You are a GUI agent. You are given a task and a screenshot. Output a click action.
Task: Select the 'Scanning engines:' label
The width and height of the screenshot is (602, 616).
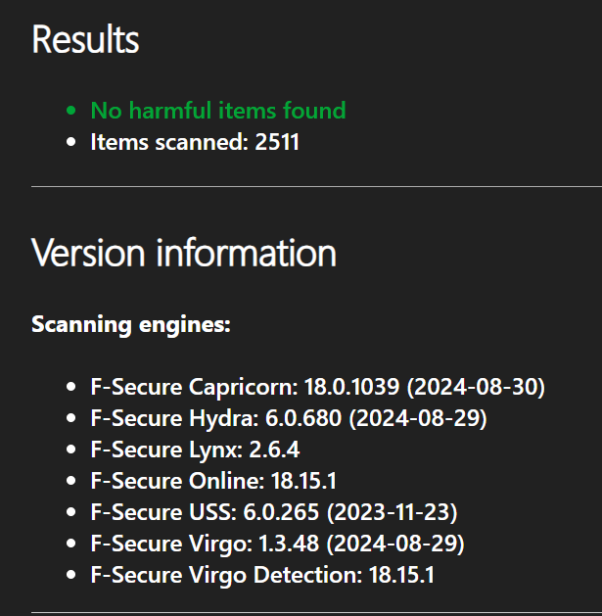130,323
